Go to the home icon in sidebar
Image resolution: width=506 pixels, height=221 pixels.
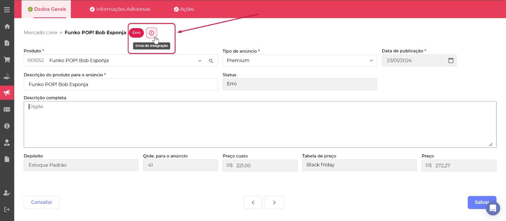[7, 27]
